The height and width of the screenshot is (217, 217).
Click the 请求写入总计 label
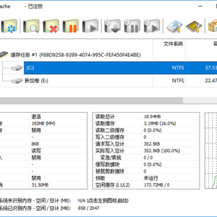click(x=110, y=144)
